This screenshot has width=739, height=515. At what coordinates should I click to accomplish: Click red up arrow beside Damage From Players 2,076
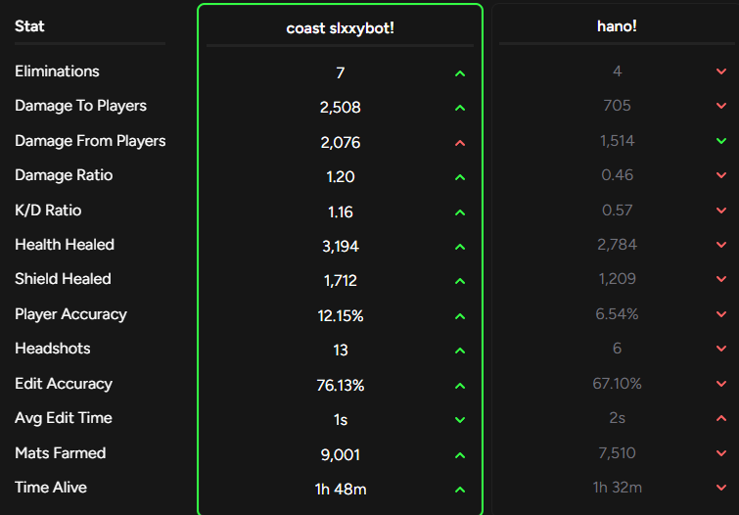click(x=460, y=143)
